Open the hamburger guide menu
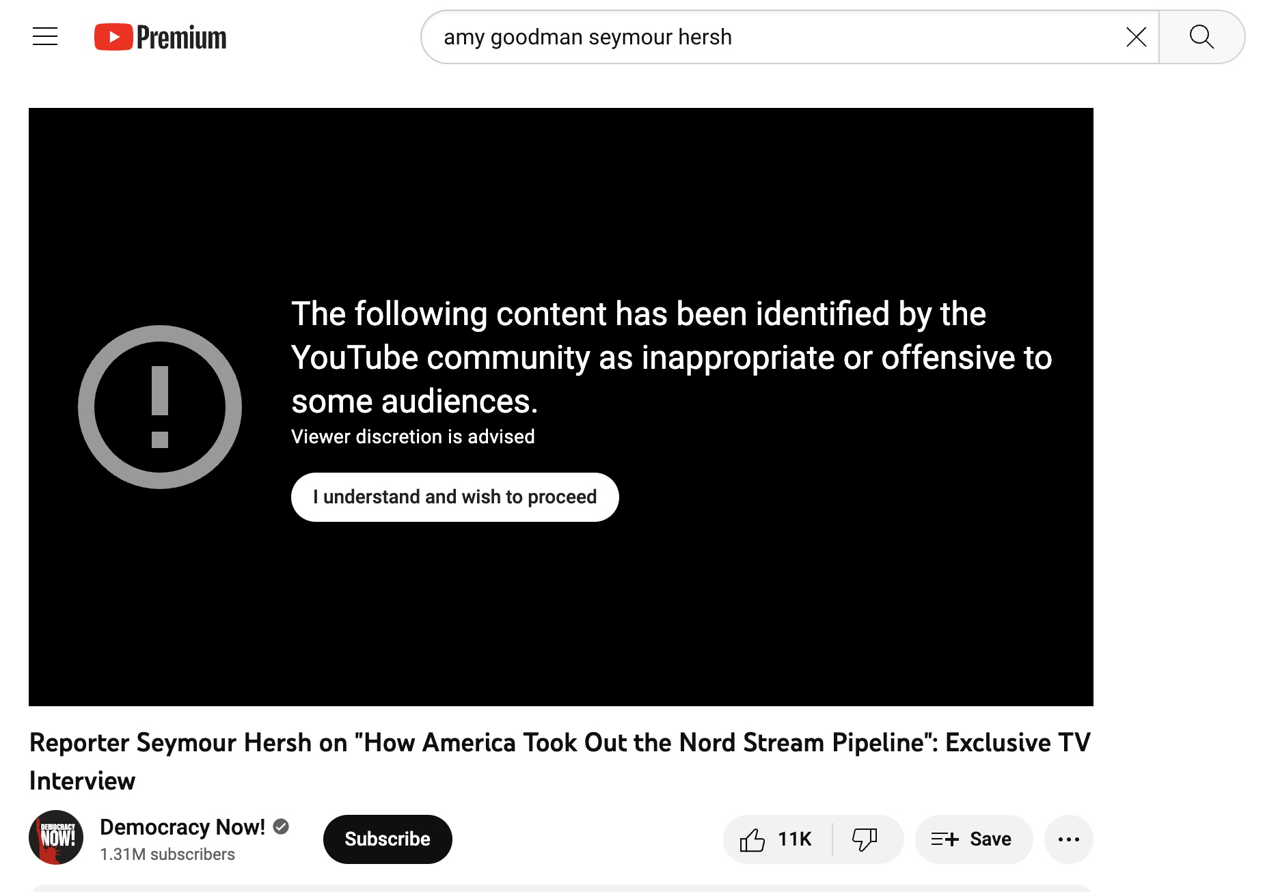This screenshot has width=1263, height=892. [x=45, y=37]
